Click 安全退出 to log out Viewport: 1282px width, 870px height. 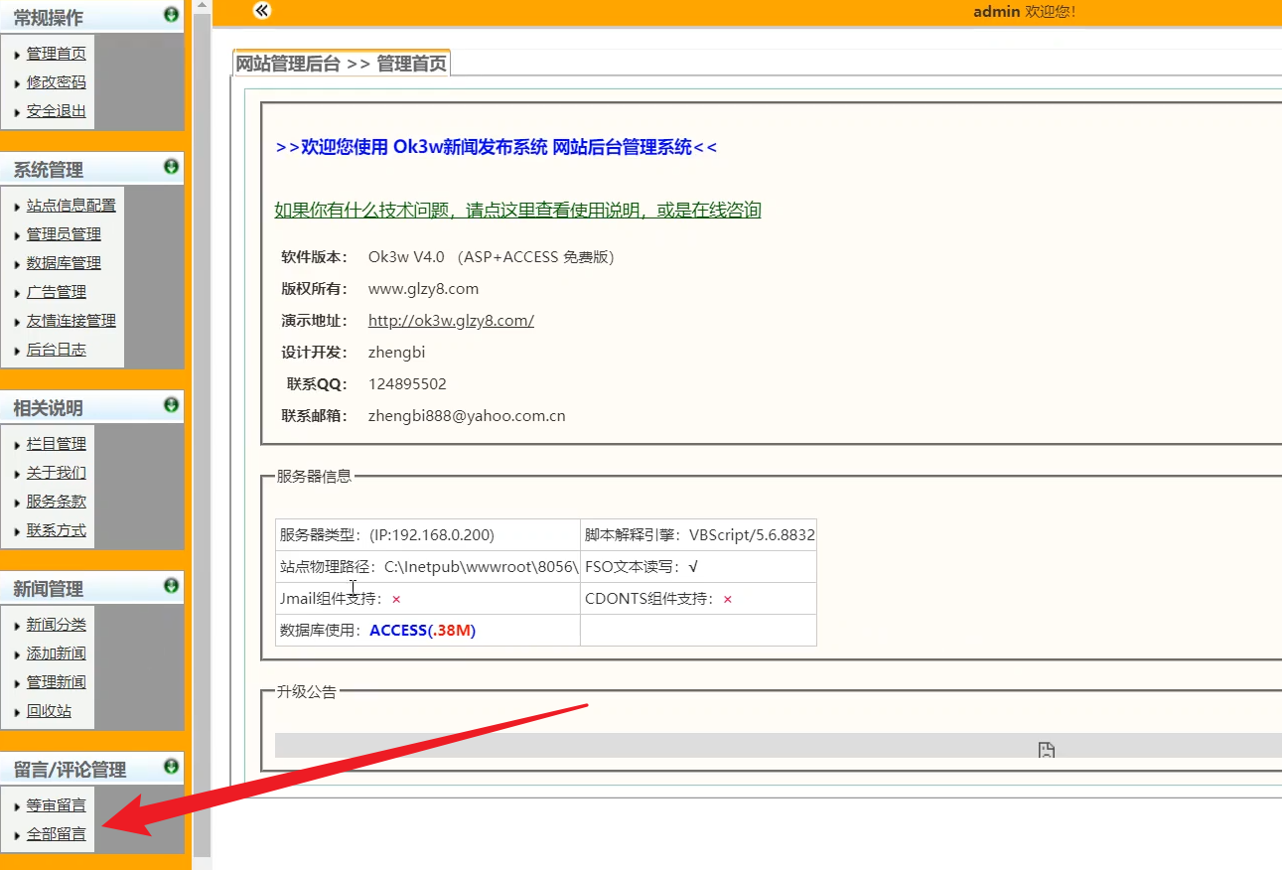(56, 111)
